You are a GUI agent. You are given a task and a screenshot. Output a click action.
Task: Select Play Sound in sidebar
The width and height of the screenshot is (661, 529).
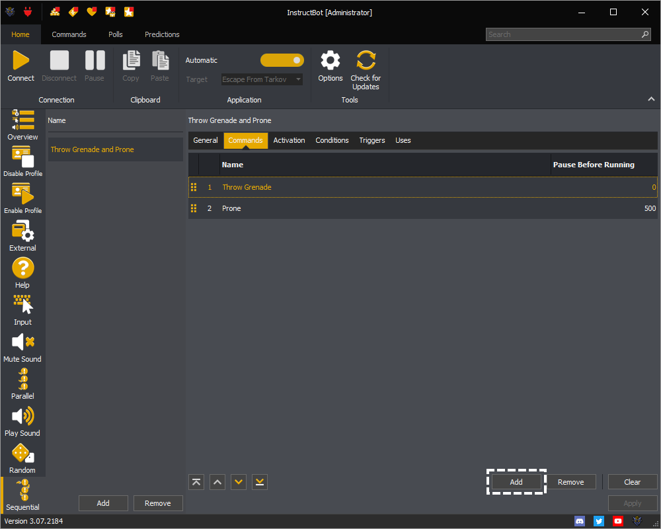(x=22, y=421)
